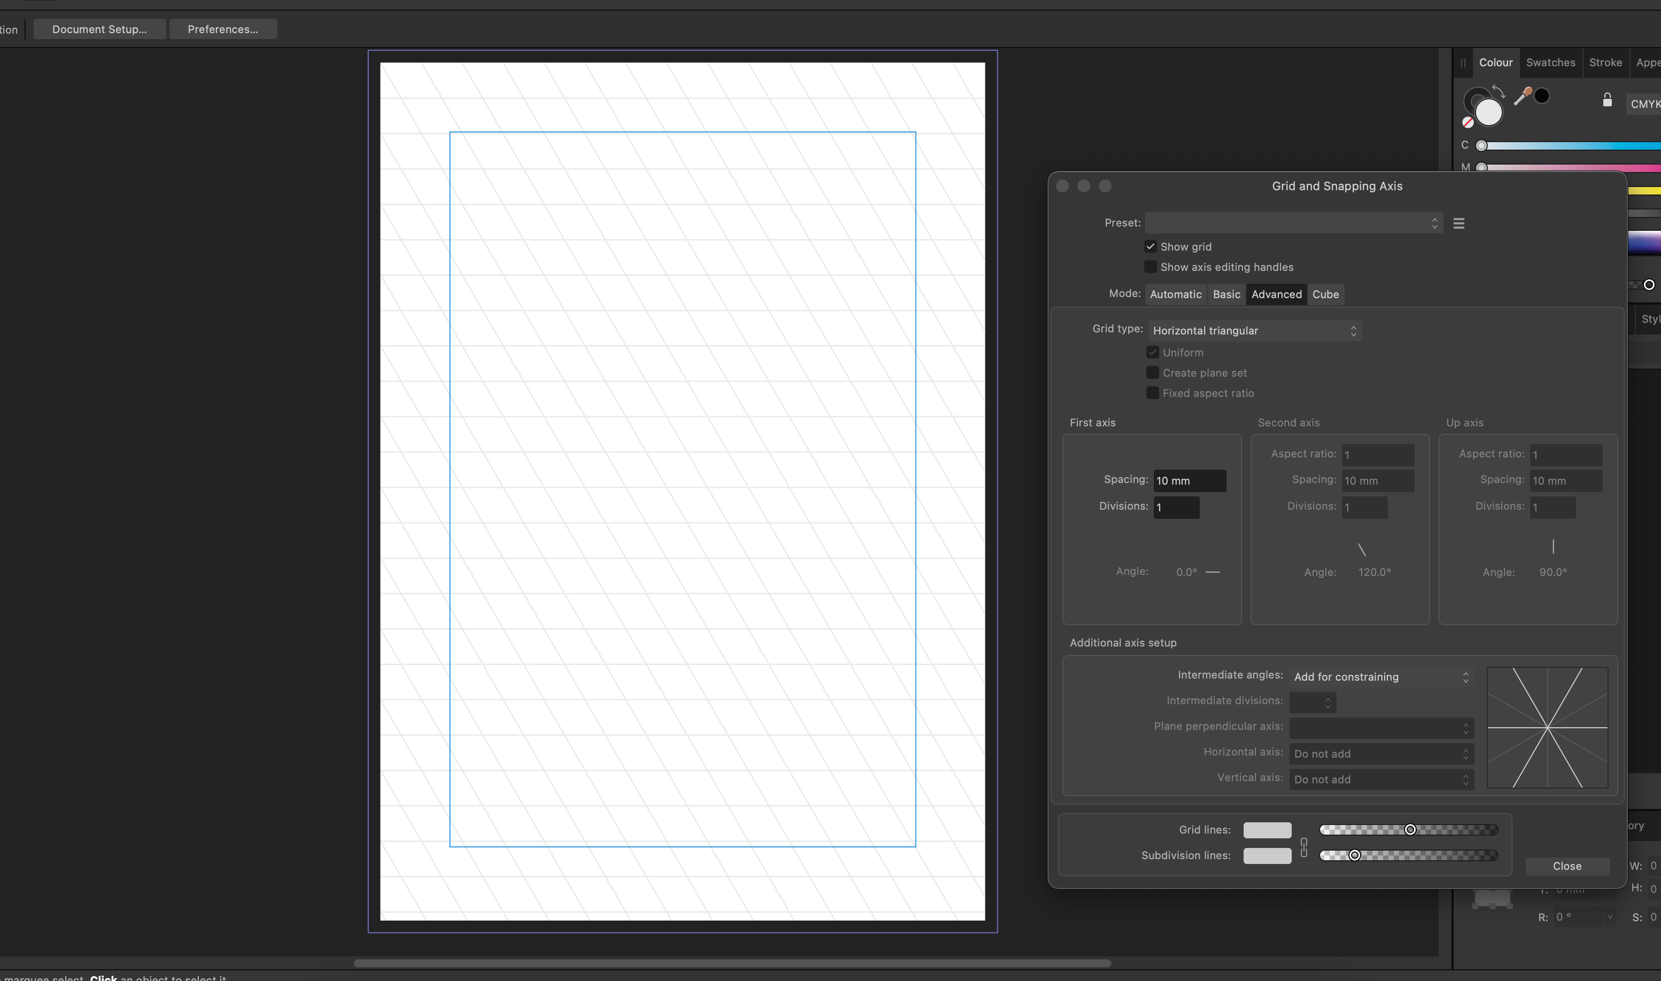Viewport: 1661px width, 981px height.
Task: Click the Grid lines colour swatch
Action: [x=1267, y=830]
